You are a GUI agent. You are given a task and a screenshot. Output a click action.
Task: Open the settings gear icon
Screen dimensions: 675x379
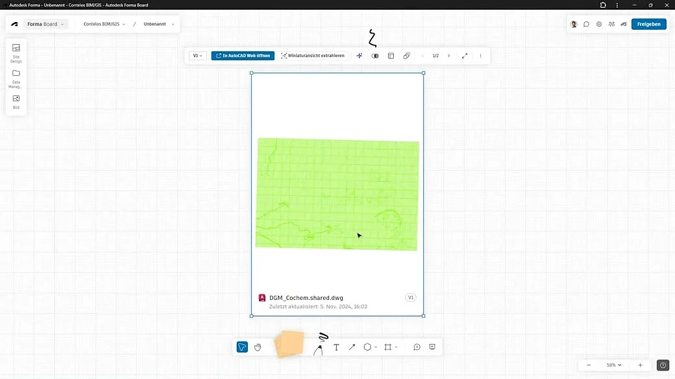tap(599, 24)
